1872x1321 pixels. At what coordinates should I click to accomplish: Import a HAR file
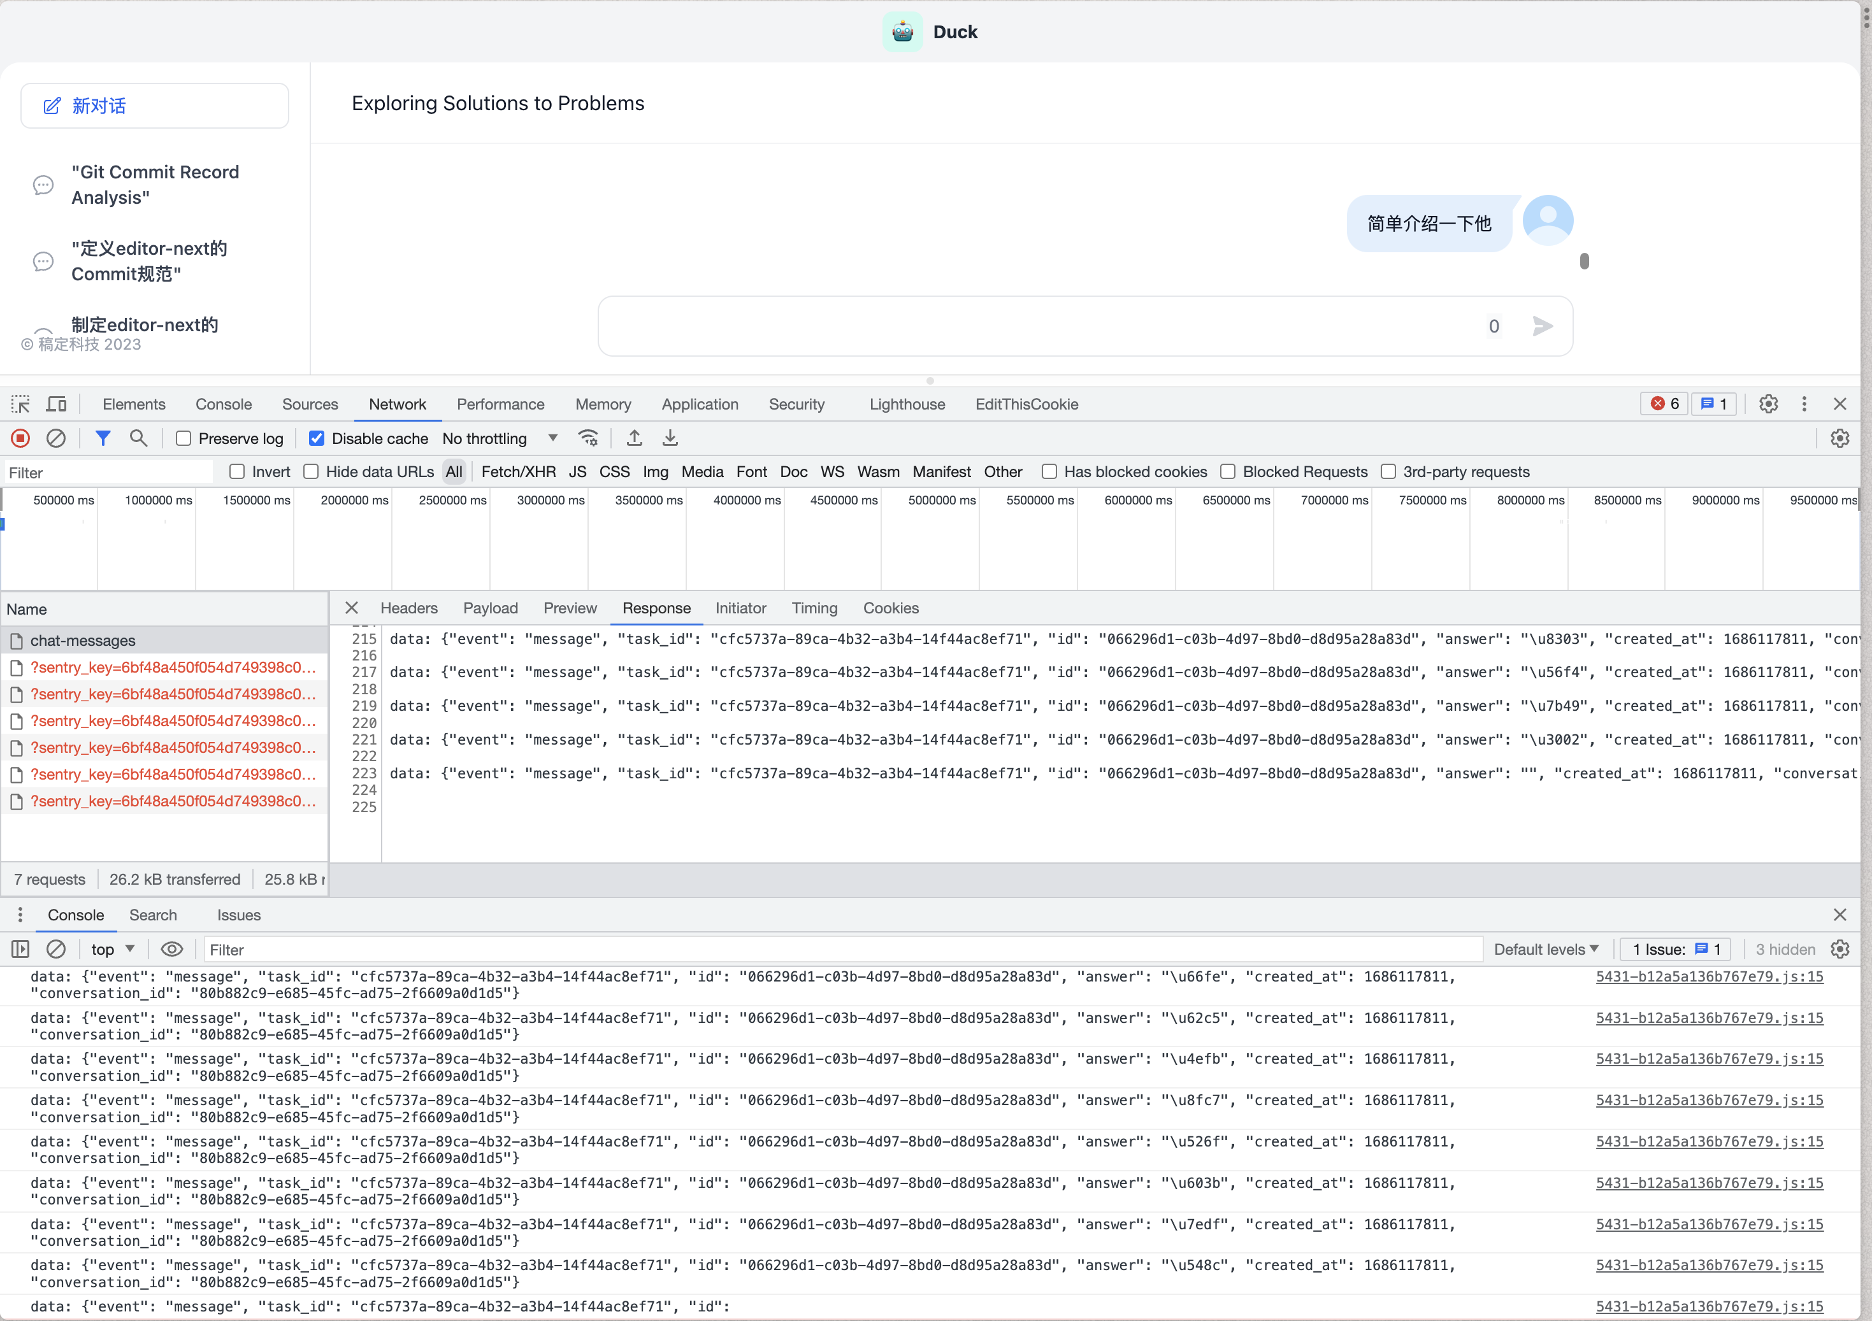click(x=635, y=438)
